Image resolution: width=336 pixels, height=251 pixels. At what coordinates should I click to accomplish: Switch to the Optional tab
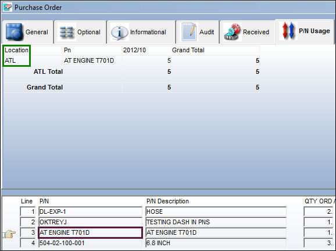point(80,32)
